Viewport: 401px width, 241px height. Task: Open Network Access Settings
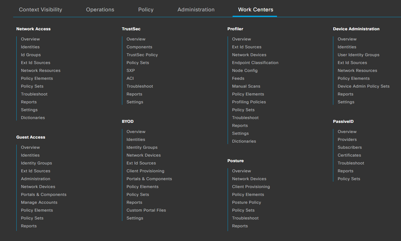point(29,110)
